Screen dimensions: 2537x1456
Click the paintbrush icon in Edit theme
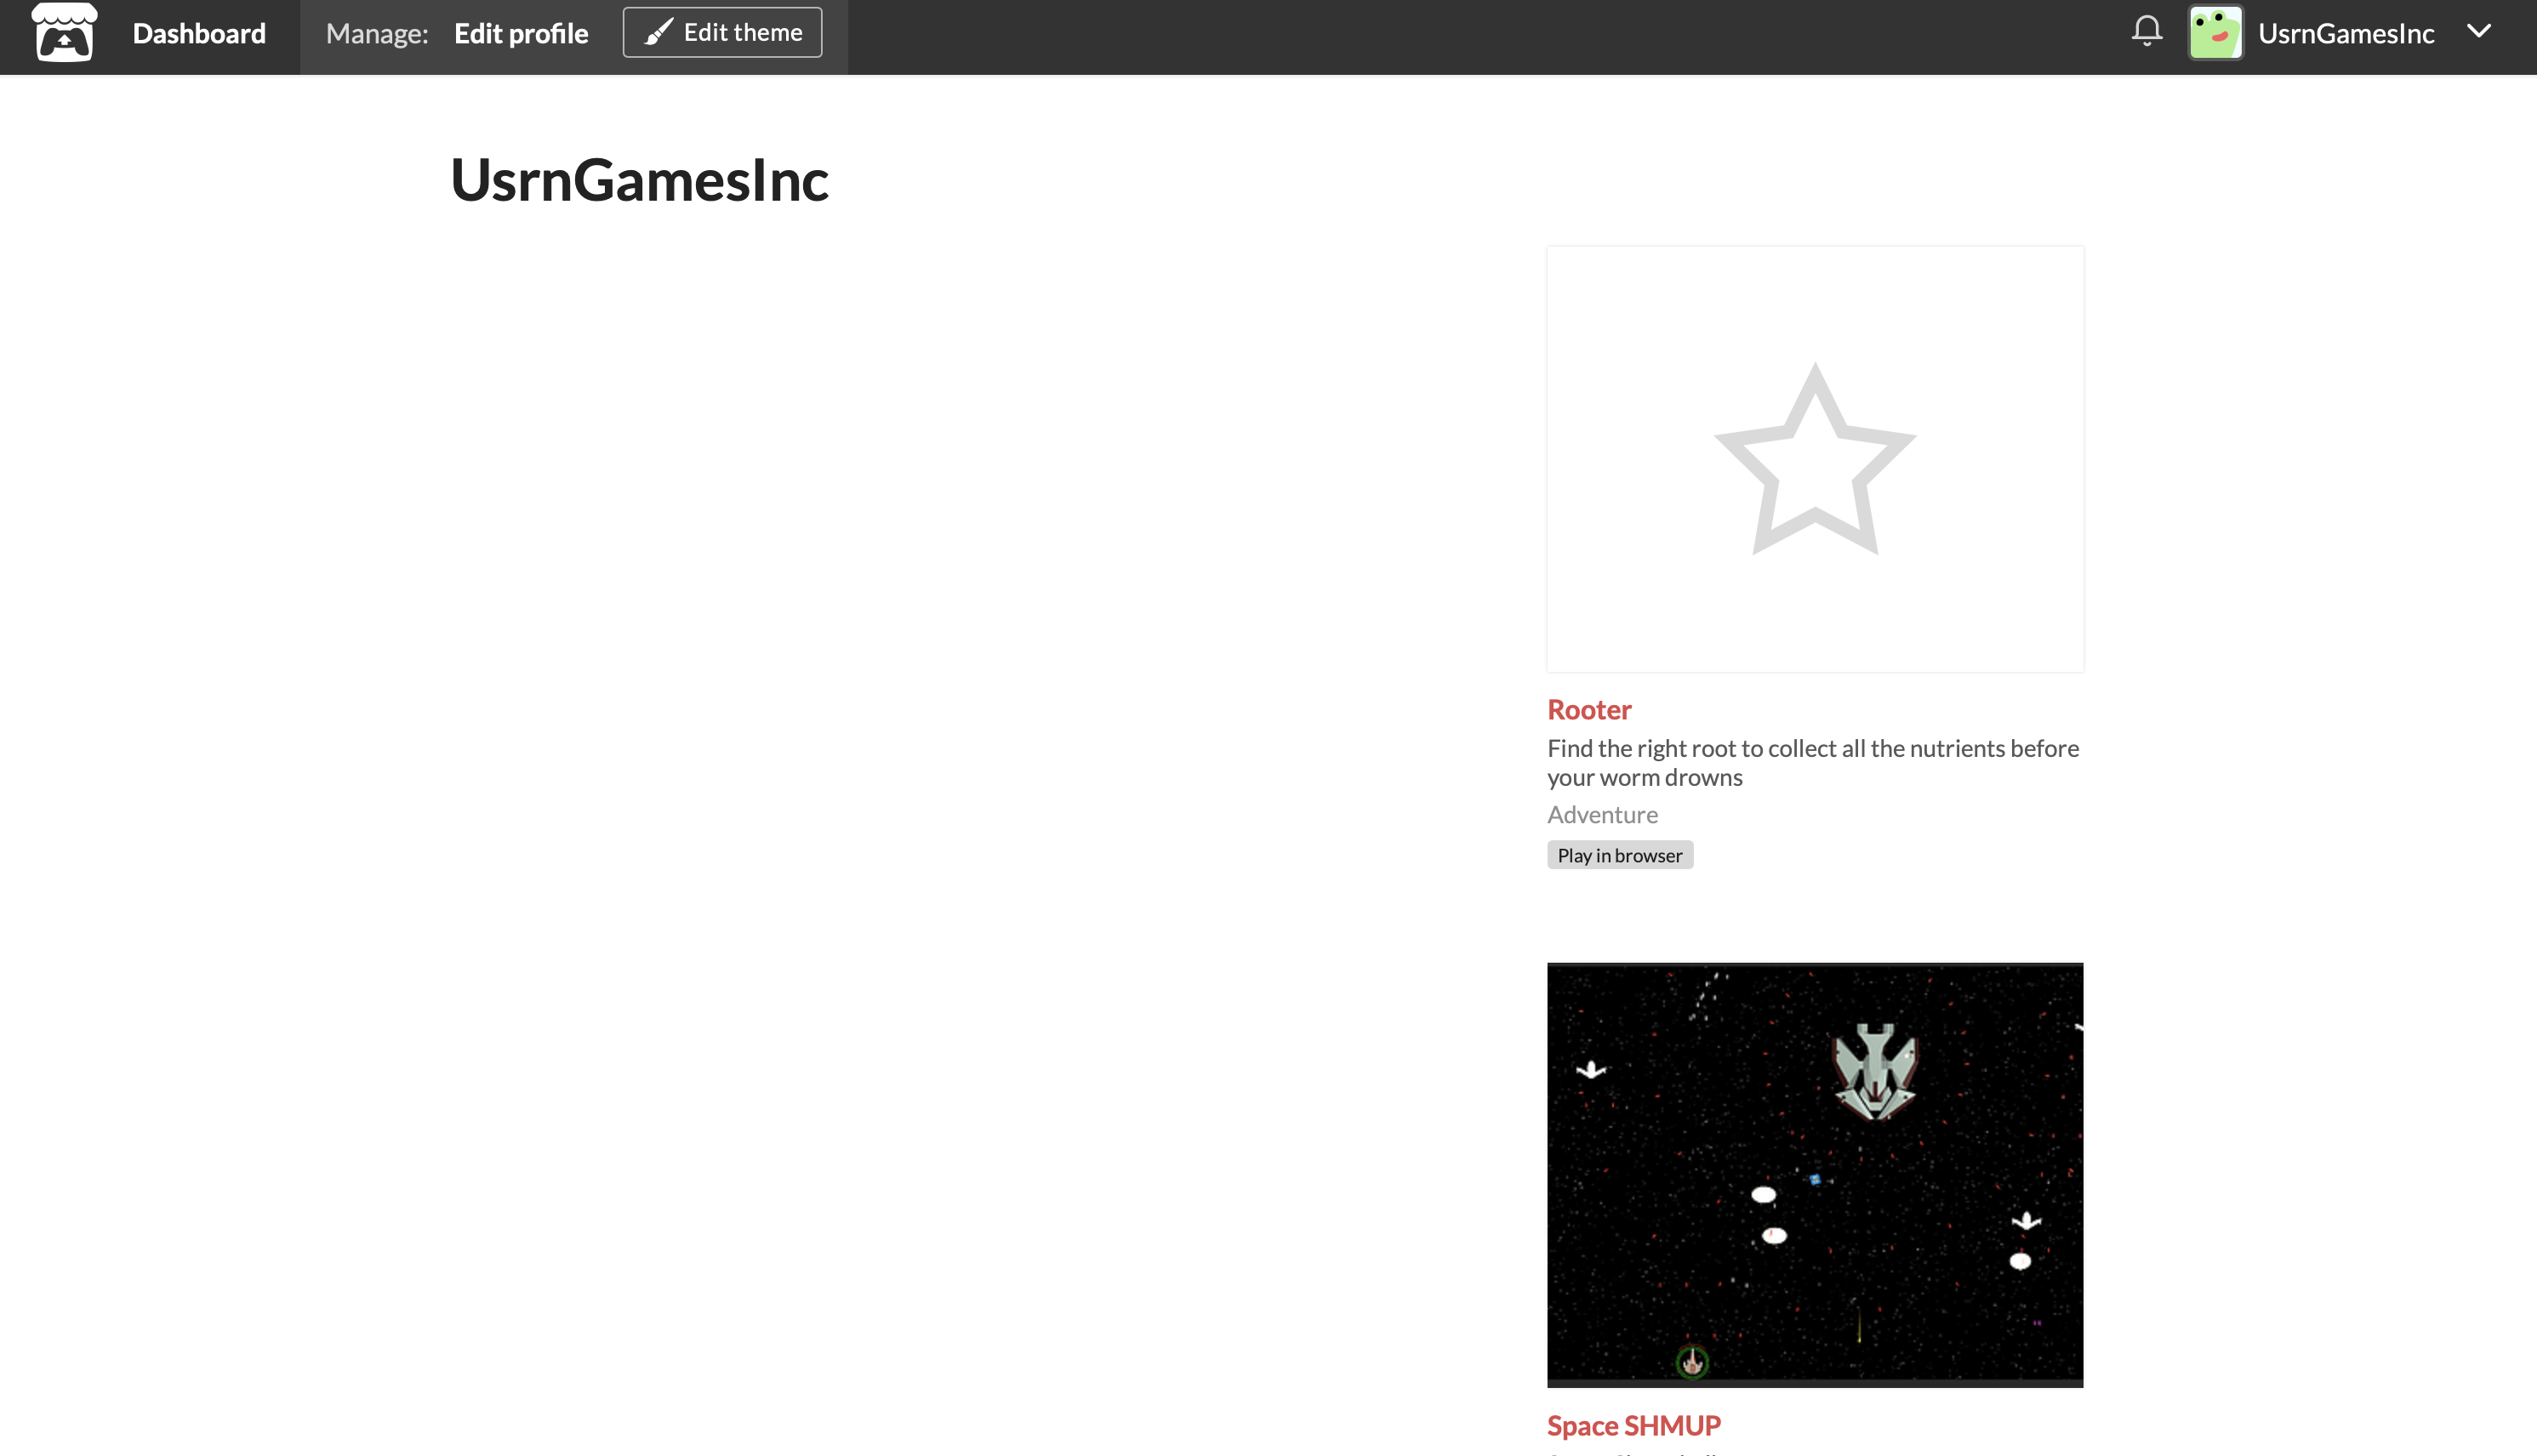tap(658, 33)
